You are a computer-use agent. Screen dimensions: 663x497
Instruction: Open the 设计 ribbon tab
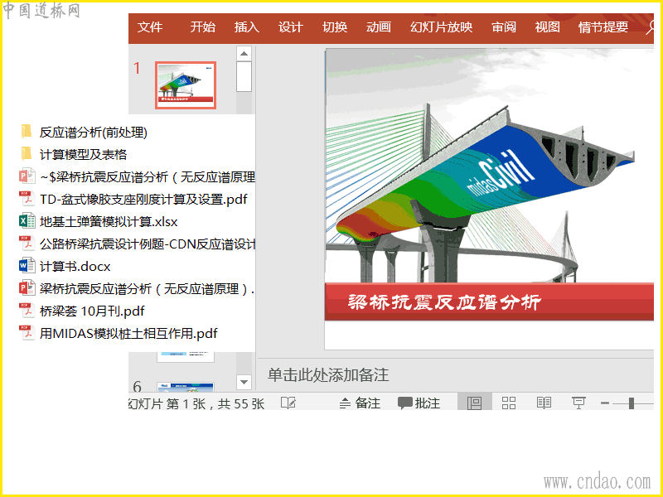pos(291,27)
